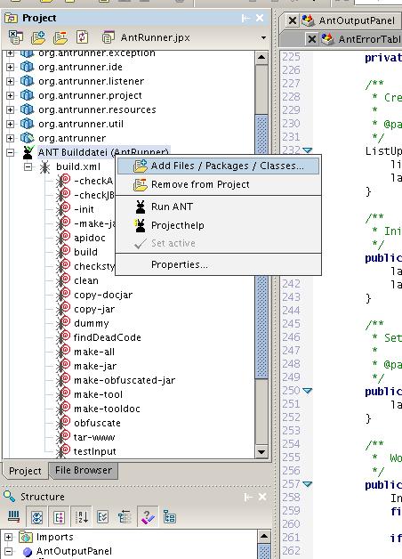
Task: Choose Run ANT in context menu
Action: 218,207
